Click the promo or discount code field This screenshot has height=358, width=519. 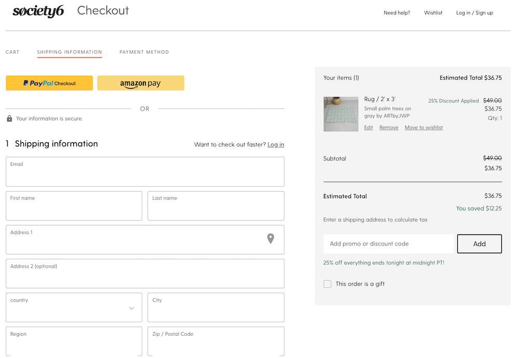coord(388,244)
